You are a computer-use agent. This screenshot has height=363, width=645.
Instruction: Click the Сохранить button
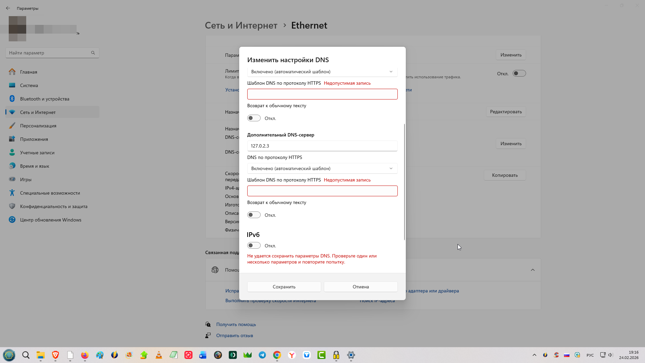(284, 287)
